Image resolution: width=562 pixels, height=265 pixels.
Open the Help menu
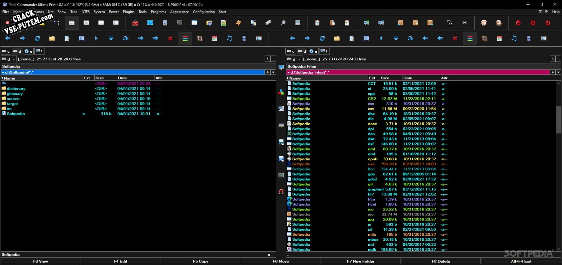tap(556, 12)
